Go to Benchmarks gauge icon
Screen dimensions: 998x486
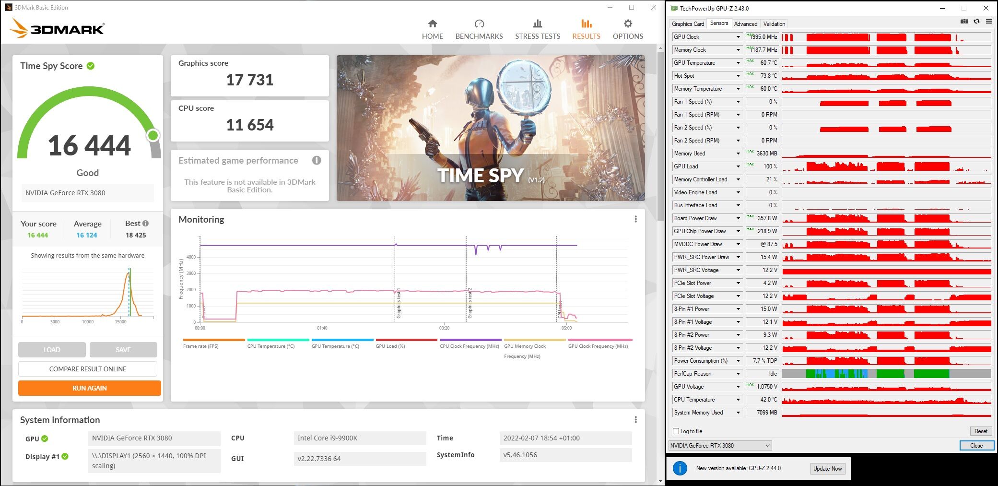pos(479,24)
